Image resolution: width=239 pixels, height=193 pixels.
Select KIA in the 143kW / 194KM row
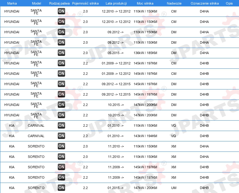point(12,136)
